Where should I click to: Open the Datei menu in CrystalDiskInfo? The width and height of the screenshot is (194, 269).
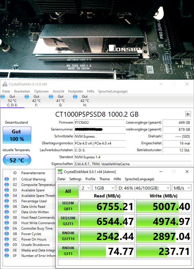[x=6, y=91]
